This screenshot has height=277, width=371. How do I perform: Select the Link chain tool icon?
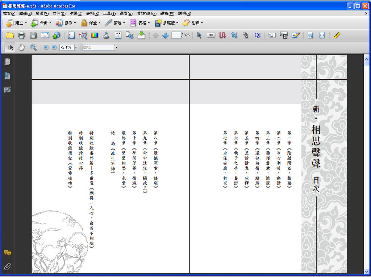pyautogui.click(x=246, y=35)
